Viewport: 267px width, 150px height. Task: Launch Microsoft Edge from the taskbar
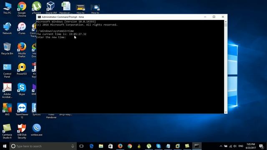coord(91,146)
